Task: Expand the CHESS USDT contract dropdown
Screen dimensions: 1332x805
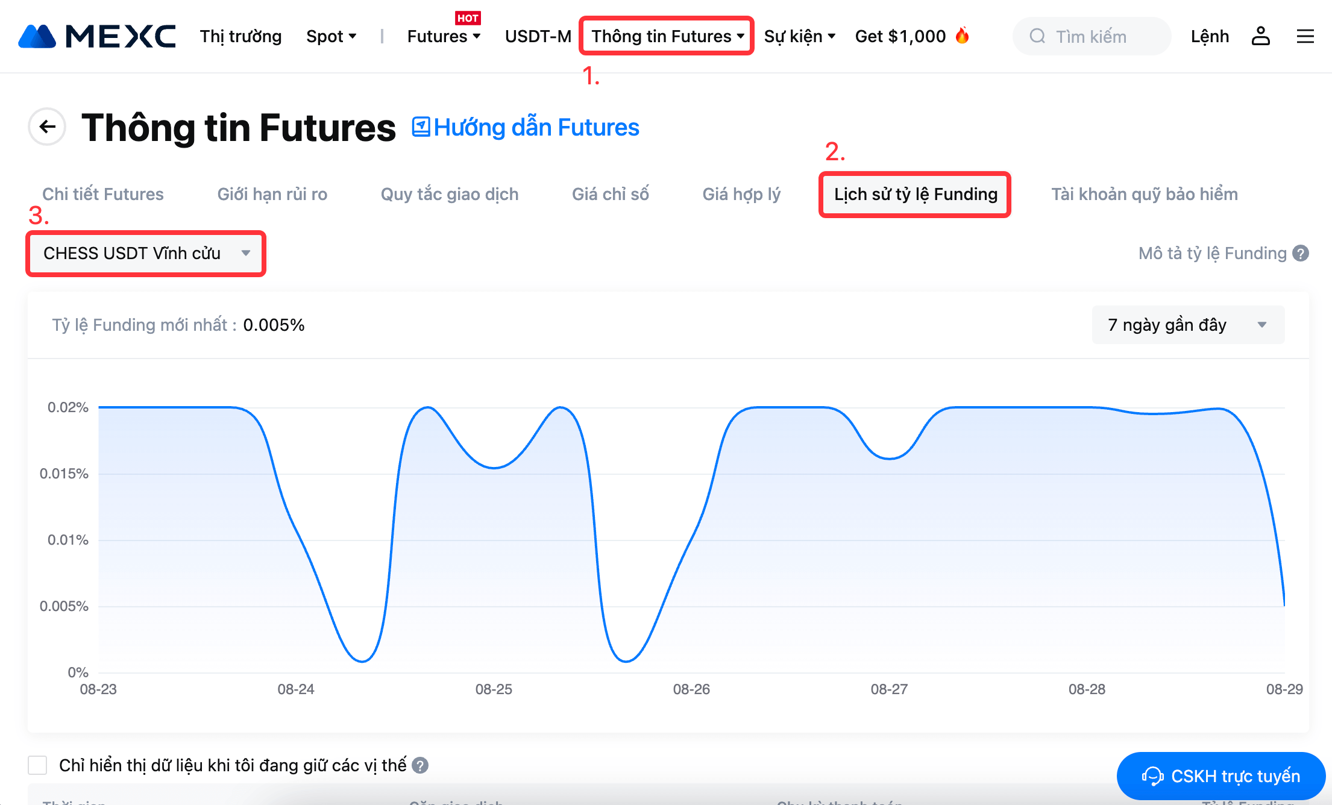Action: 146,253
